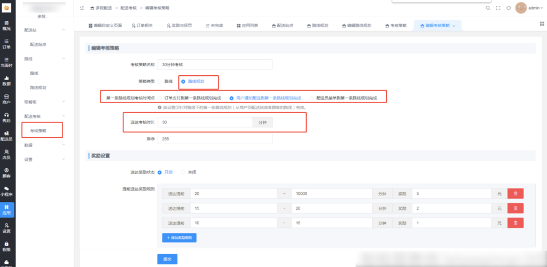Open the 商户 merchant sidebar icon

point(6,99)
